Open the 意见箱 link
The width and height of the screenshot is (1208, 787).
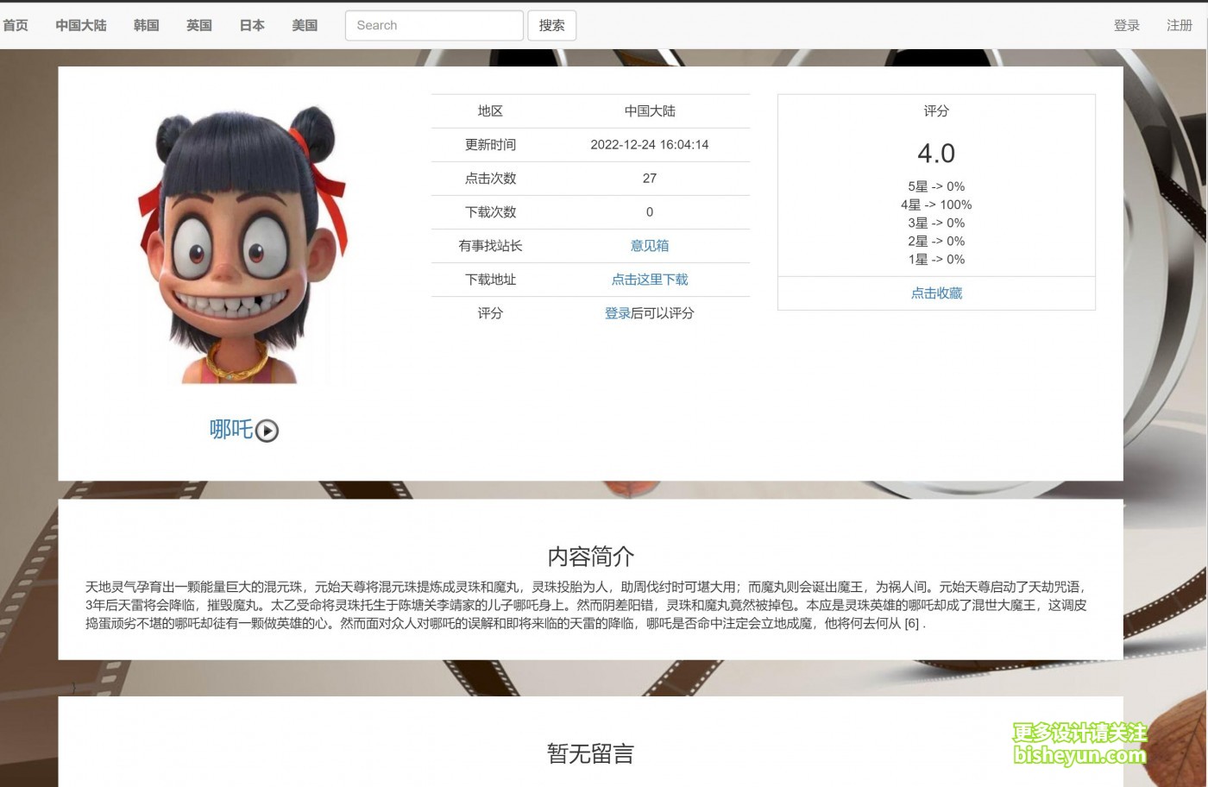(650, 246)
